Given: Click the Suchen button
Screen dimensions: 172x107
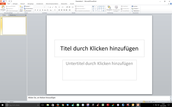Looking at the screenshot, I should 134,6.
